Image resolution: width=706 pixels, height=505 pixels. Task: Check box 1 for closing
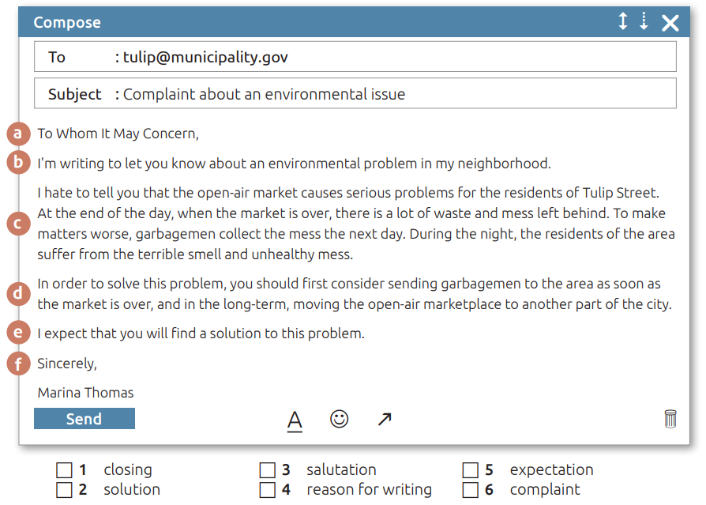pyautogui.click(x=64, y=471)
